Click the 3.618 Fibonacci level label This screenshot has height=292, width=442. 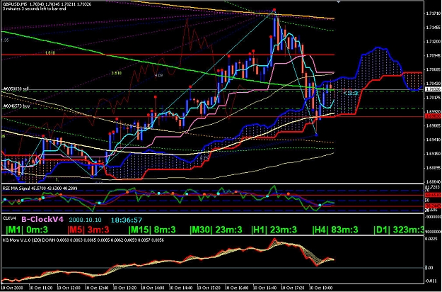[x=117, y=73]
